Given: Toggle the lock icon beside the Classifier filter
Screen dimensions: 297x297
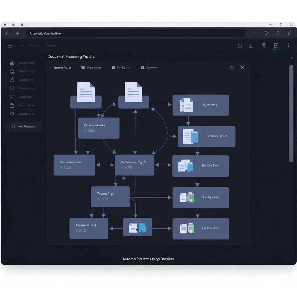Looking at the screenshot, I should [142, 67].
